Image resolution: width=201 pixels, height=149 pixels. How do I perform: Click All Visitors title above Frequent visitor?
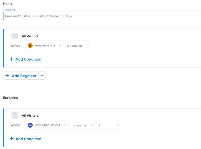pyautogui.click(x=30, y=36)
